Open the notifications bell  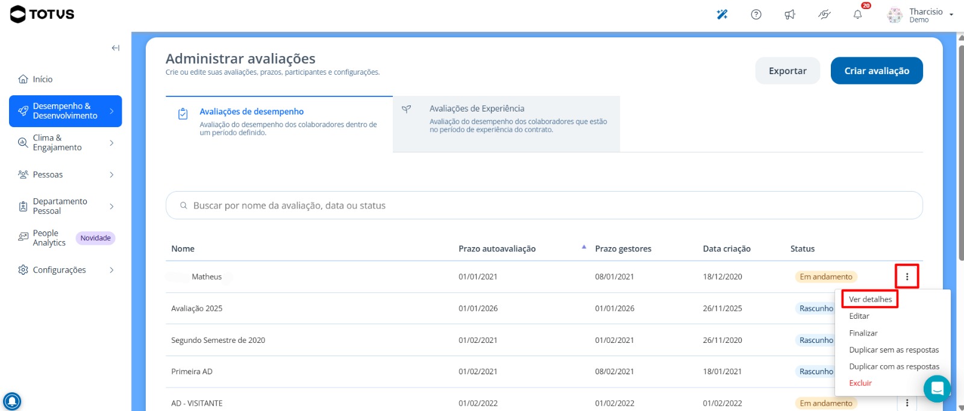857,14
